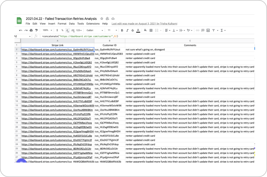Screen dimensions: 267x177
Task: Toggle bold formatting
Action: tap(122, 30)
